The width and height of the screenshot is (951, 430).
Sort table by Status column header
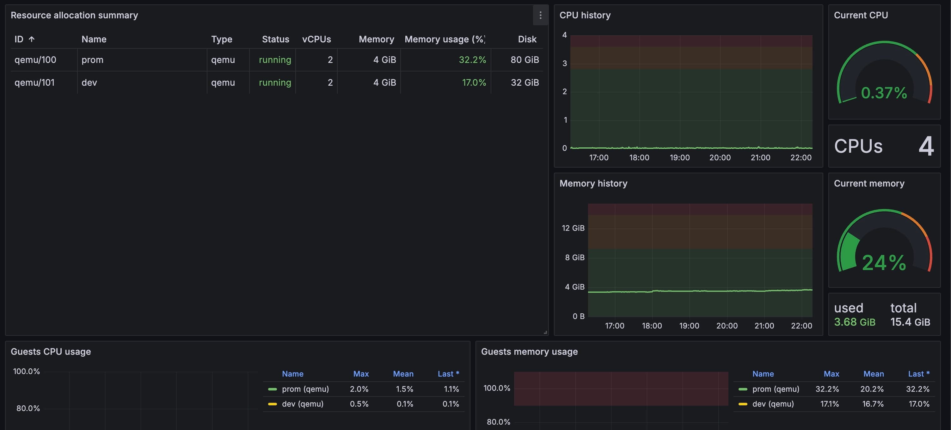coord(275,39)
